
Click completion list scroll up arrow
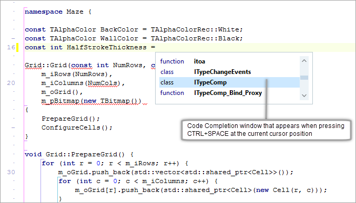click(304, 61)
